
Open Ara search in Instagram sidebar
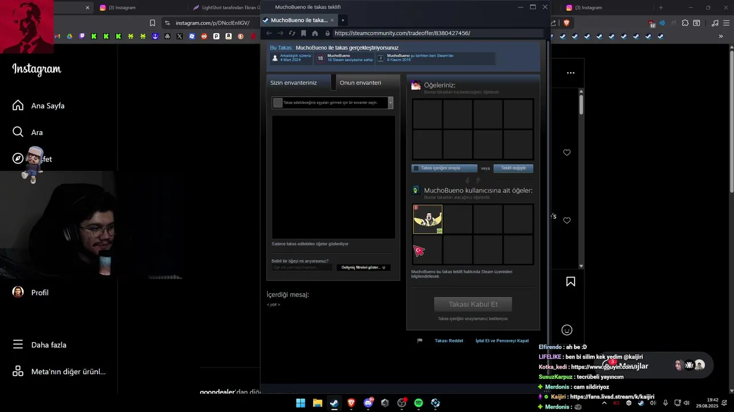[28, 132]
